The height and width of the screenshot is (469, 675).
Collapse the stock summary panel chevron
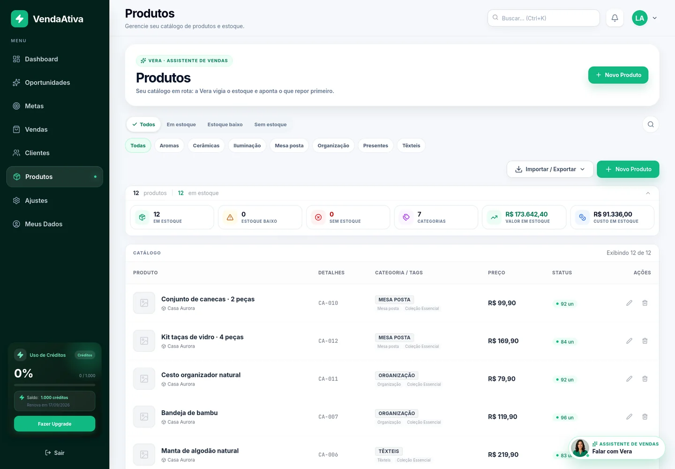point(648,193)
